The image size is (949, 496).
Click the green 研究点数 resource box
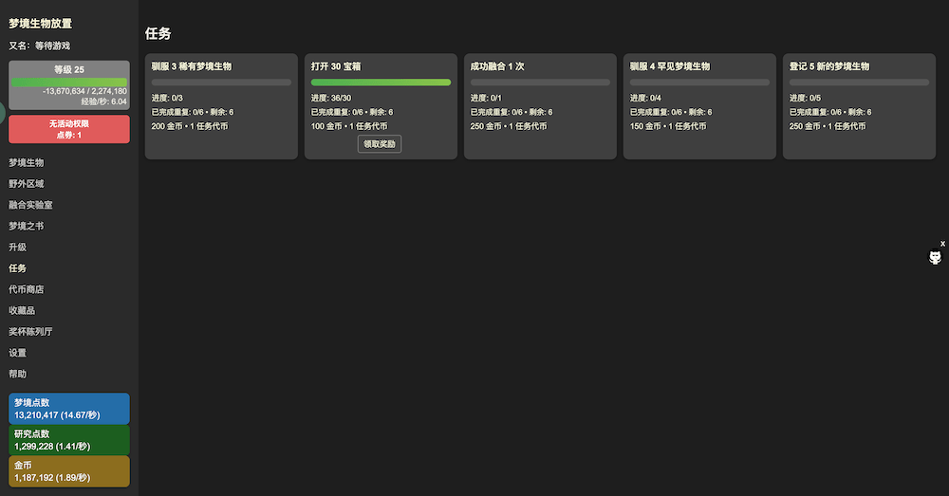coord(69,440)
